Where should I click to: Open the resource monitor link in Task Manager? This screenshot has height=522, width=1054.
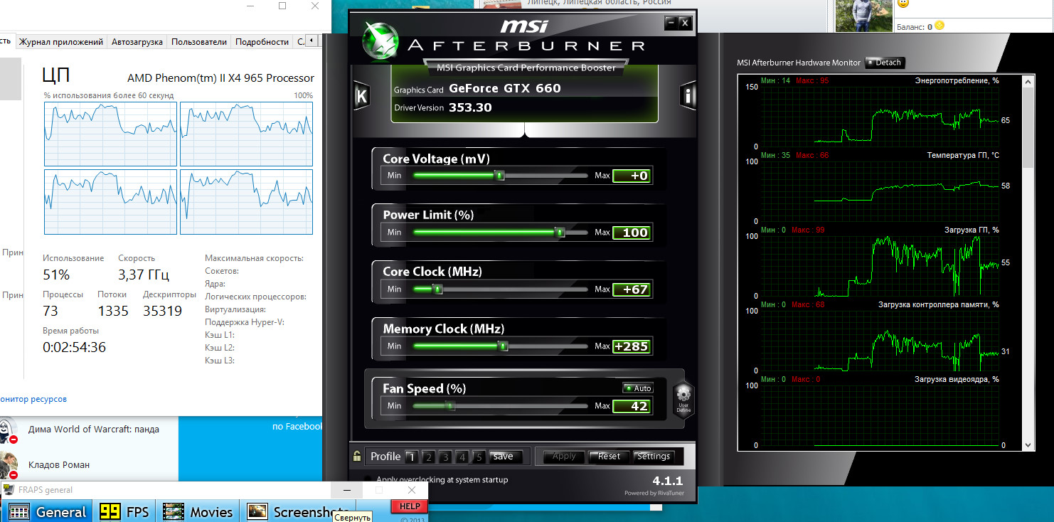(33, 399)
